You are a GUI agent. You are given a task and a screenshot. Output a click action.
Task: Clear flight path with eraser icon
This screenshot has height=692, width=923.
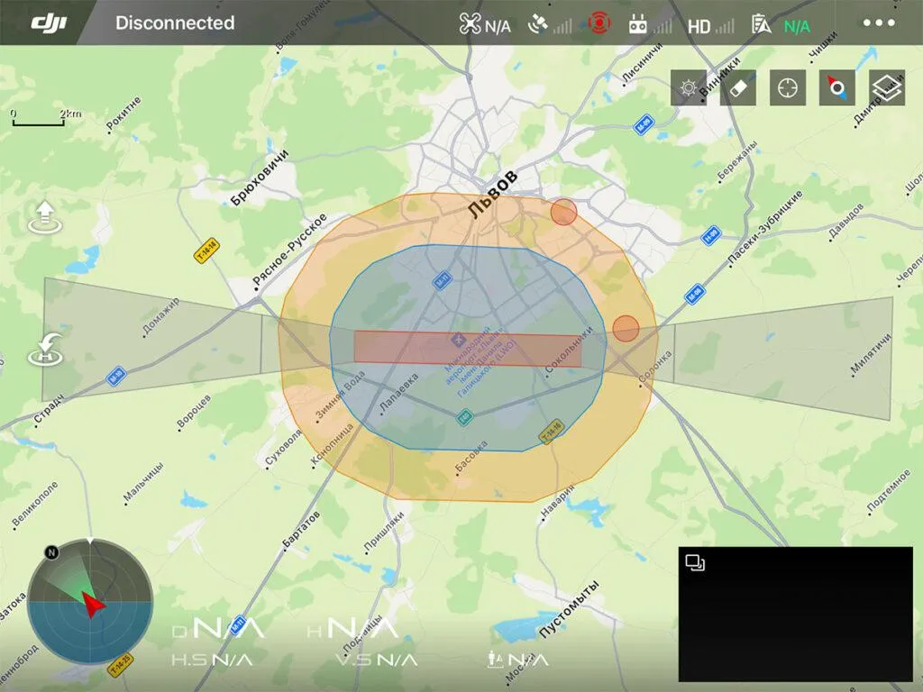tap(737, 88)
